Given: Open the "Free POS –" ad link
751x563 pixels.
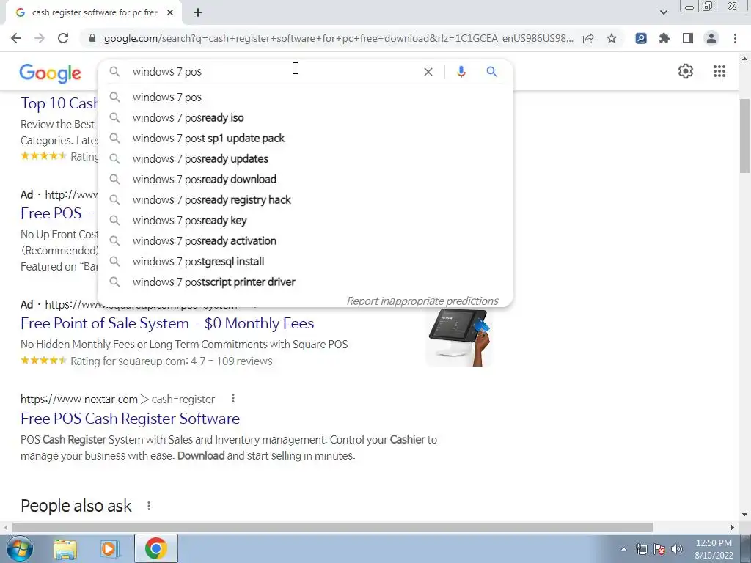Looking at the screenshot, I should click(56, 213).
